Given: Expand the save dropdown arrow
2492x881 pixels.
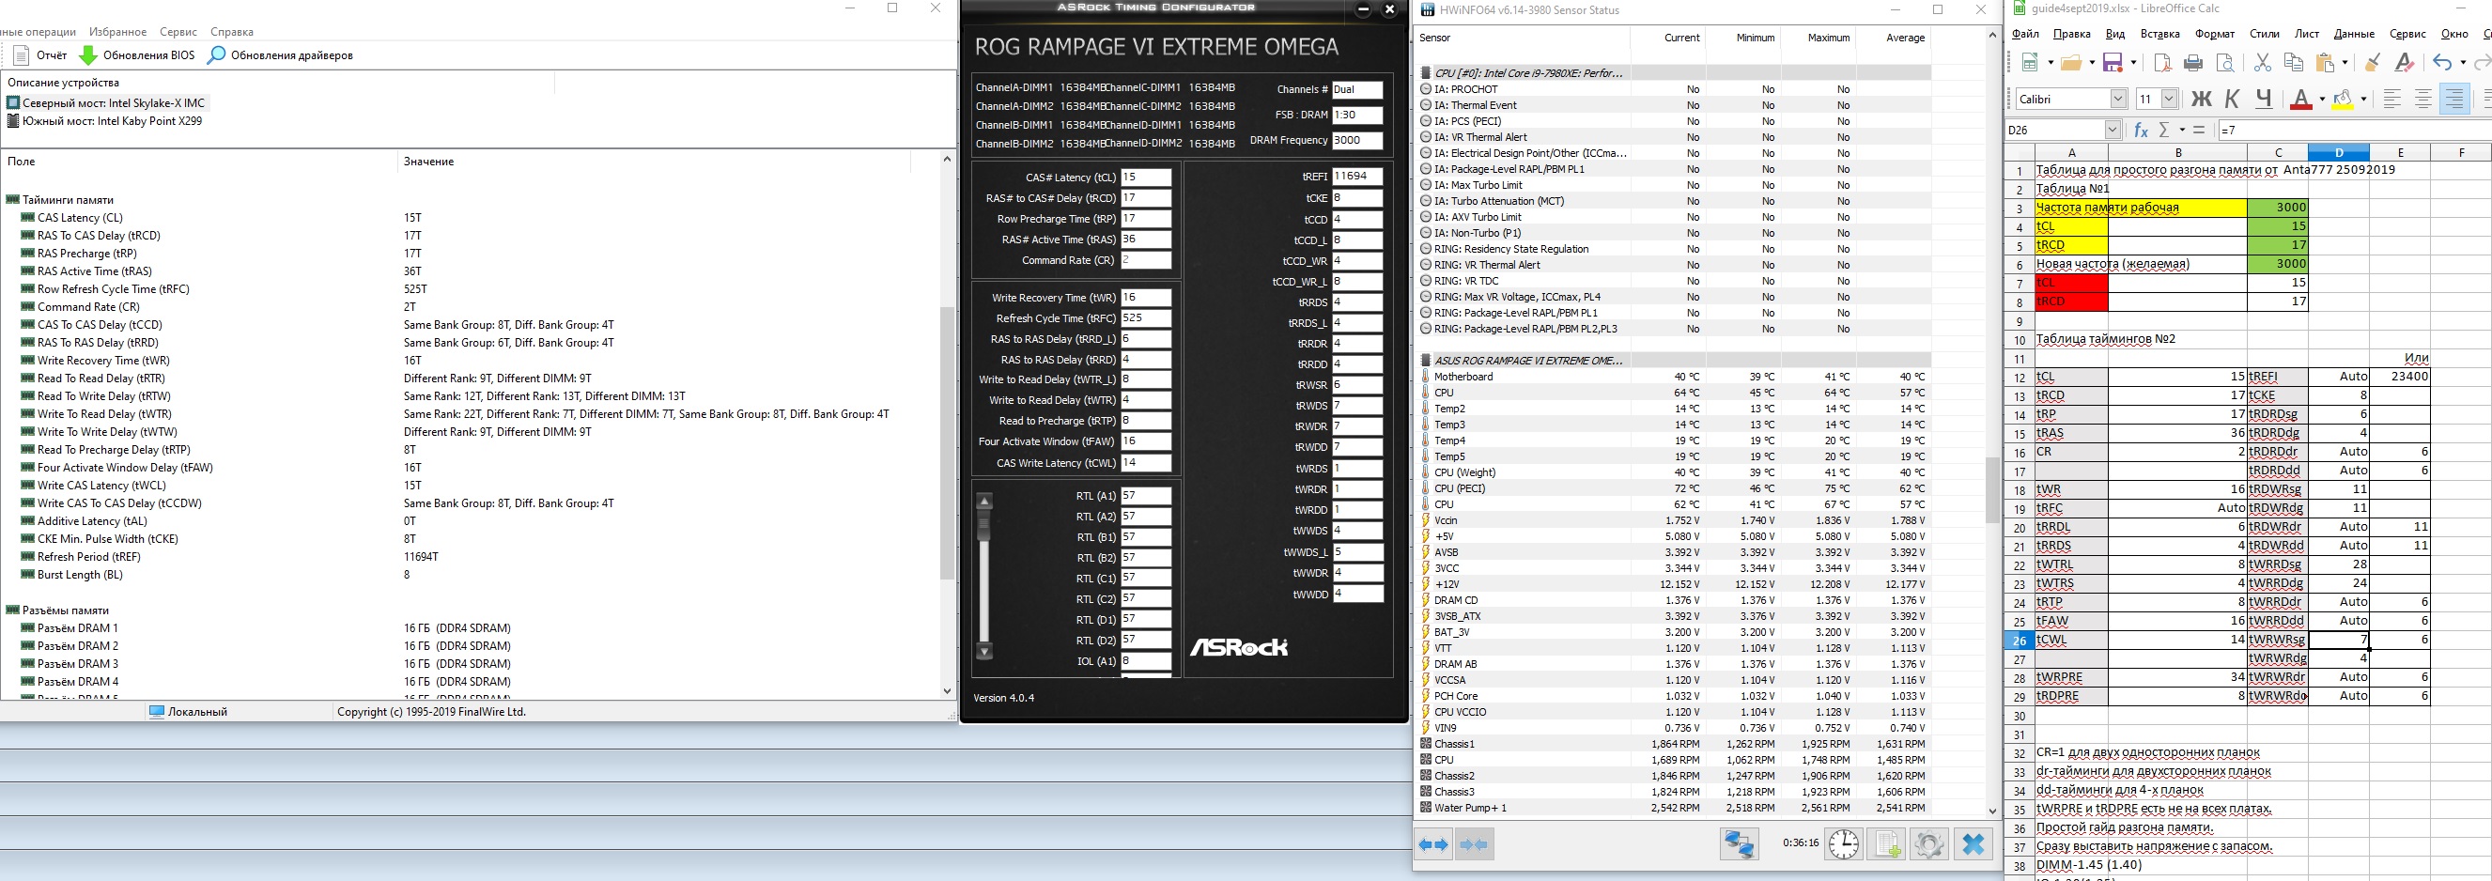Looking at the screenshot, I should [x=2133, y=63].
